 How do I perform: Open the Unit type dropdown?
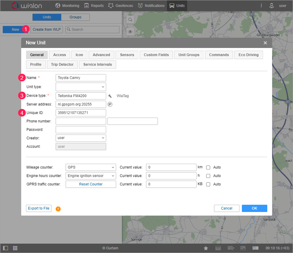pyautogui.click(x=81, y=87)
